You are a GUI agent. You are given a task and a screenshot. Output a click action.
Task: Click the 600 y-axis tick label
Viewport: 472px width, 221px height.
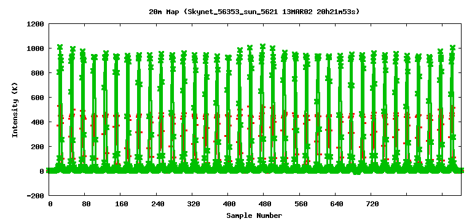38,98
